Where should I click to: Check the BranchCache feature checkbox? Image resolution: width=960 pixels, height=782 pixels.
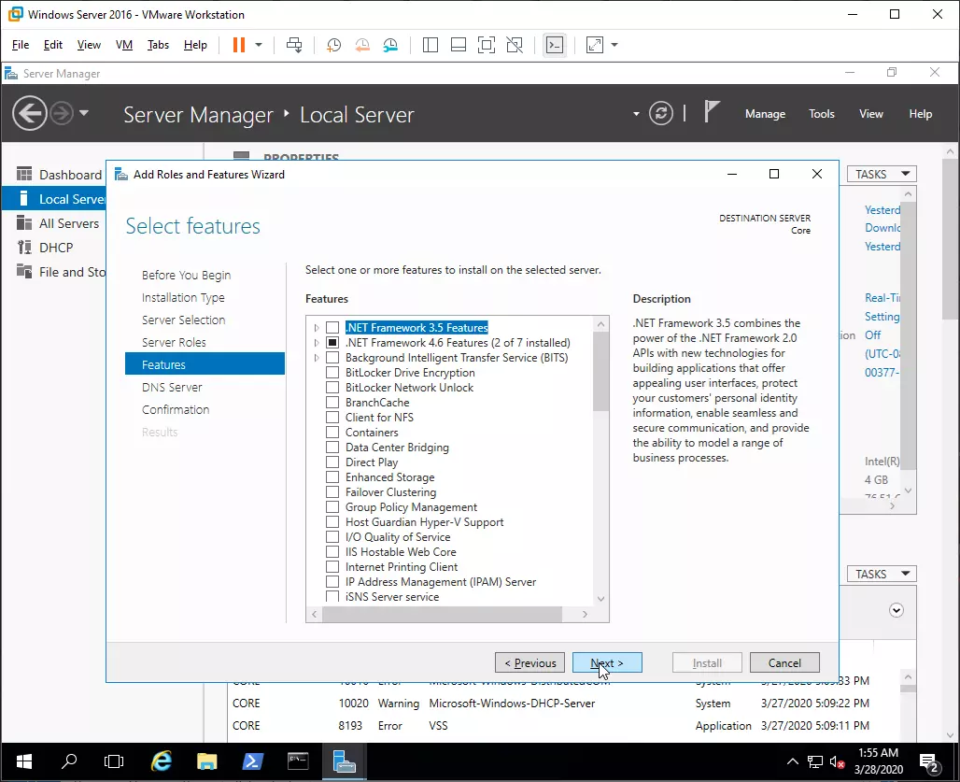332,403
